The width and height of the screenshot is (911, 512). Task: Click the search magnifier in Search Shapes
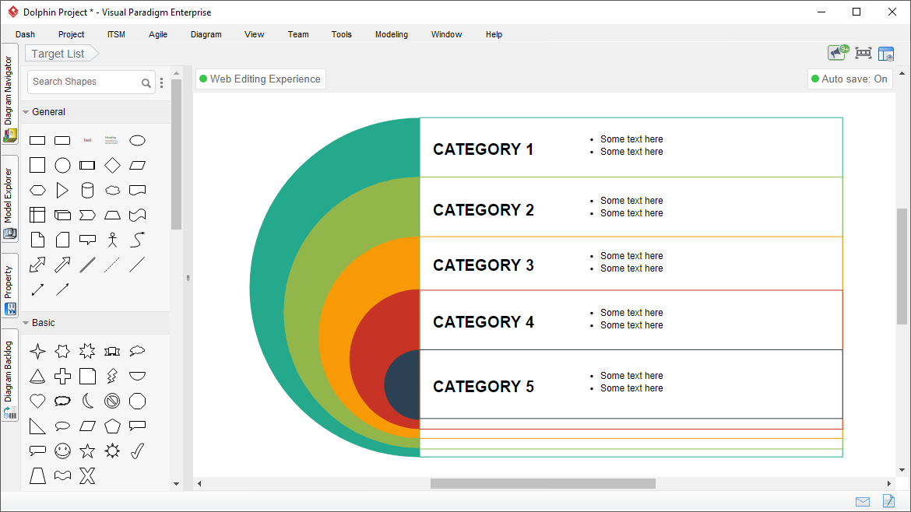(x=146, y=83)
